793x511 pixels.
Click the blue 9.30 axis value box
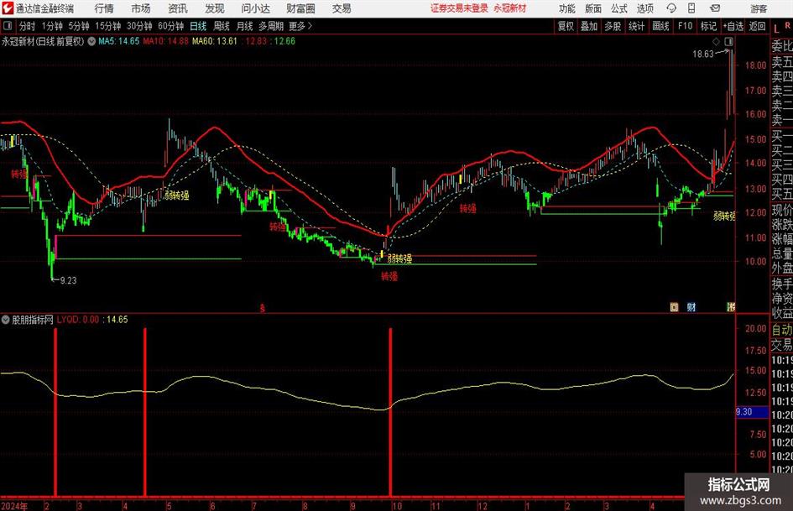click(x=752, y=412)
